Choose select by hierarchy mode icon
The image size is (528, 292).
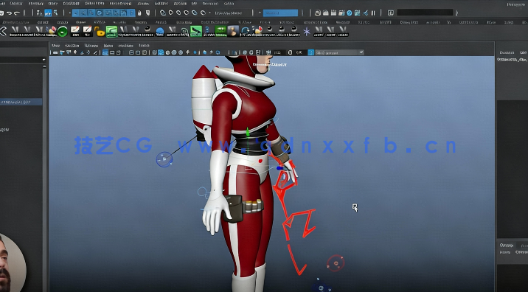[x=39, y=13]
